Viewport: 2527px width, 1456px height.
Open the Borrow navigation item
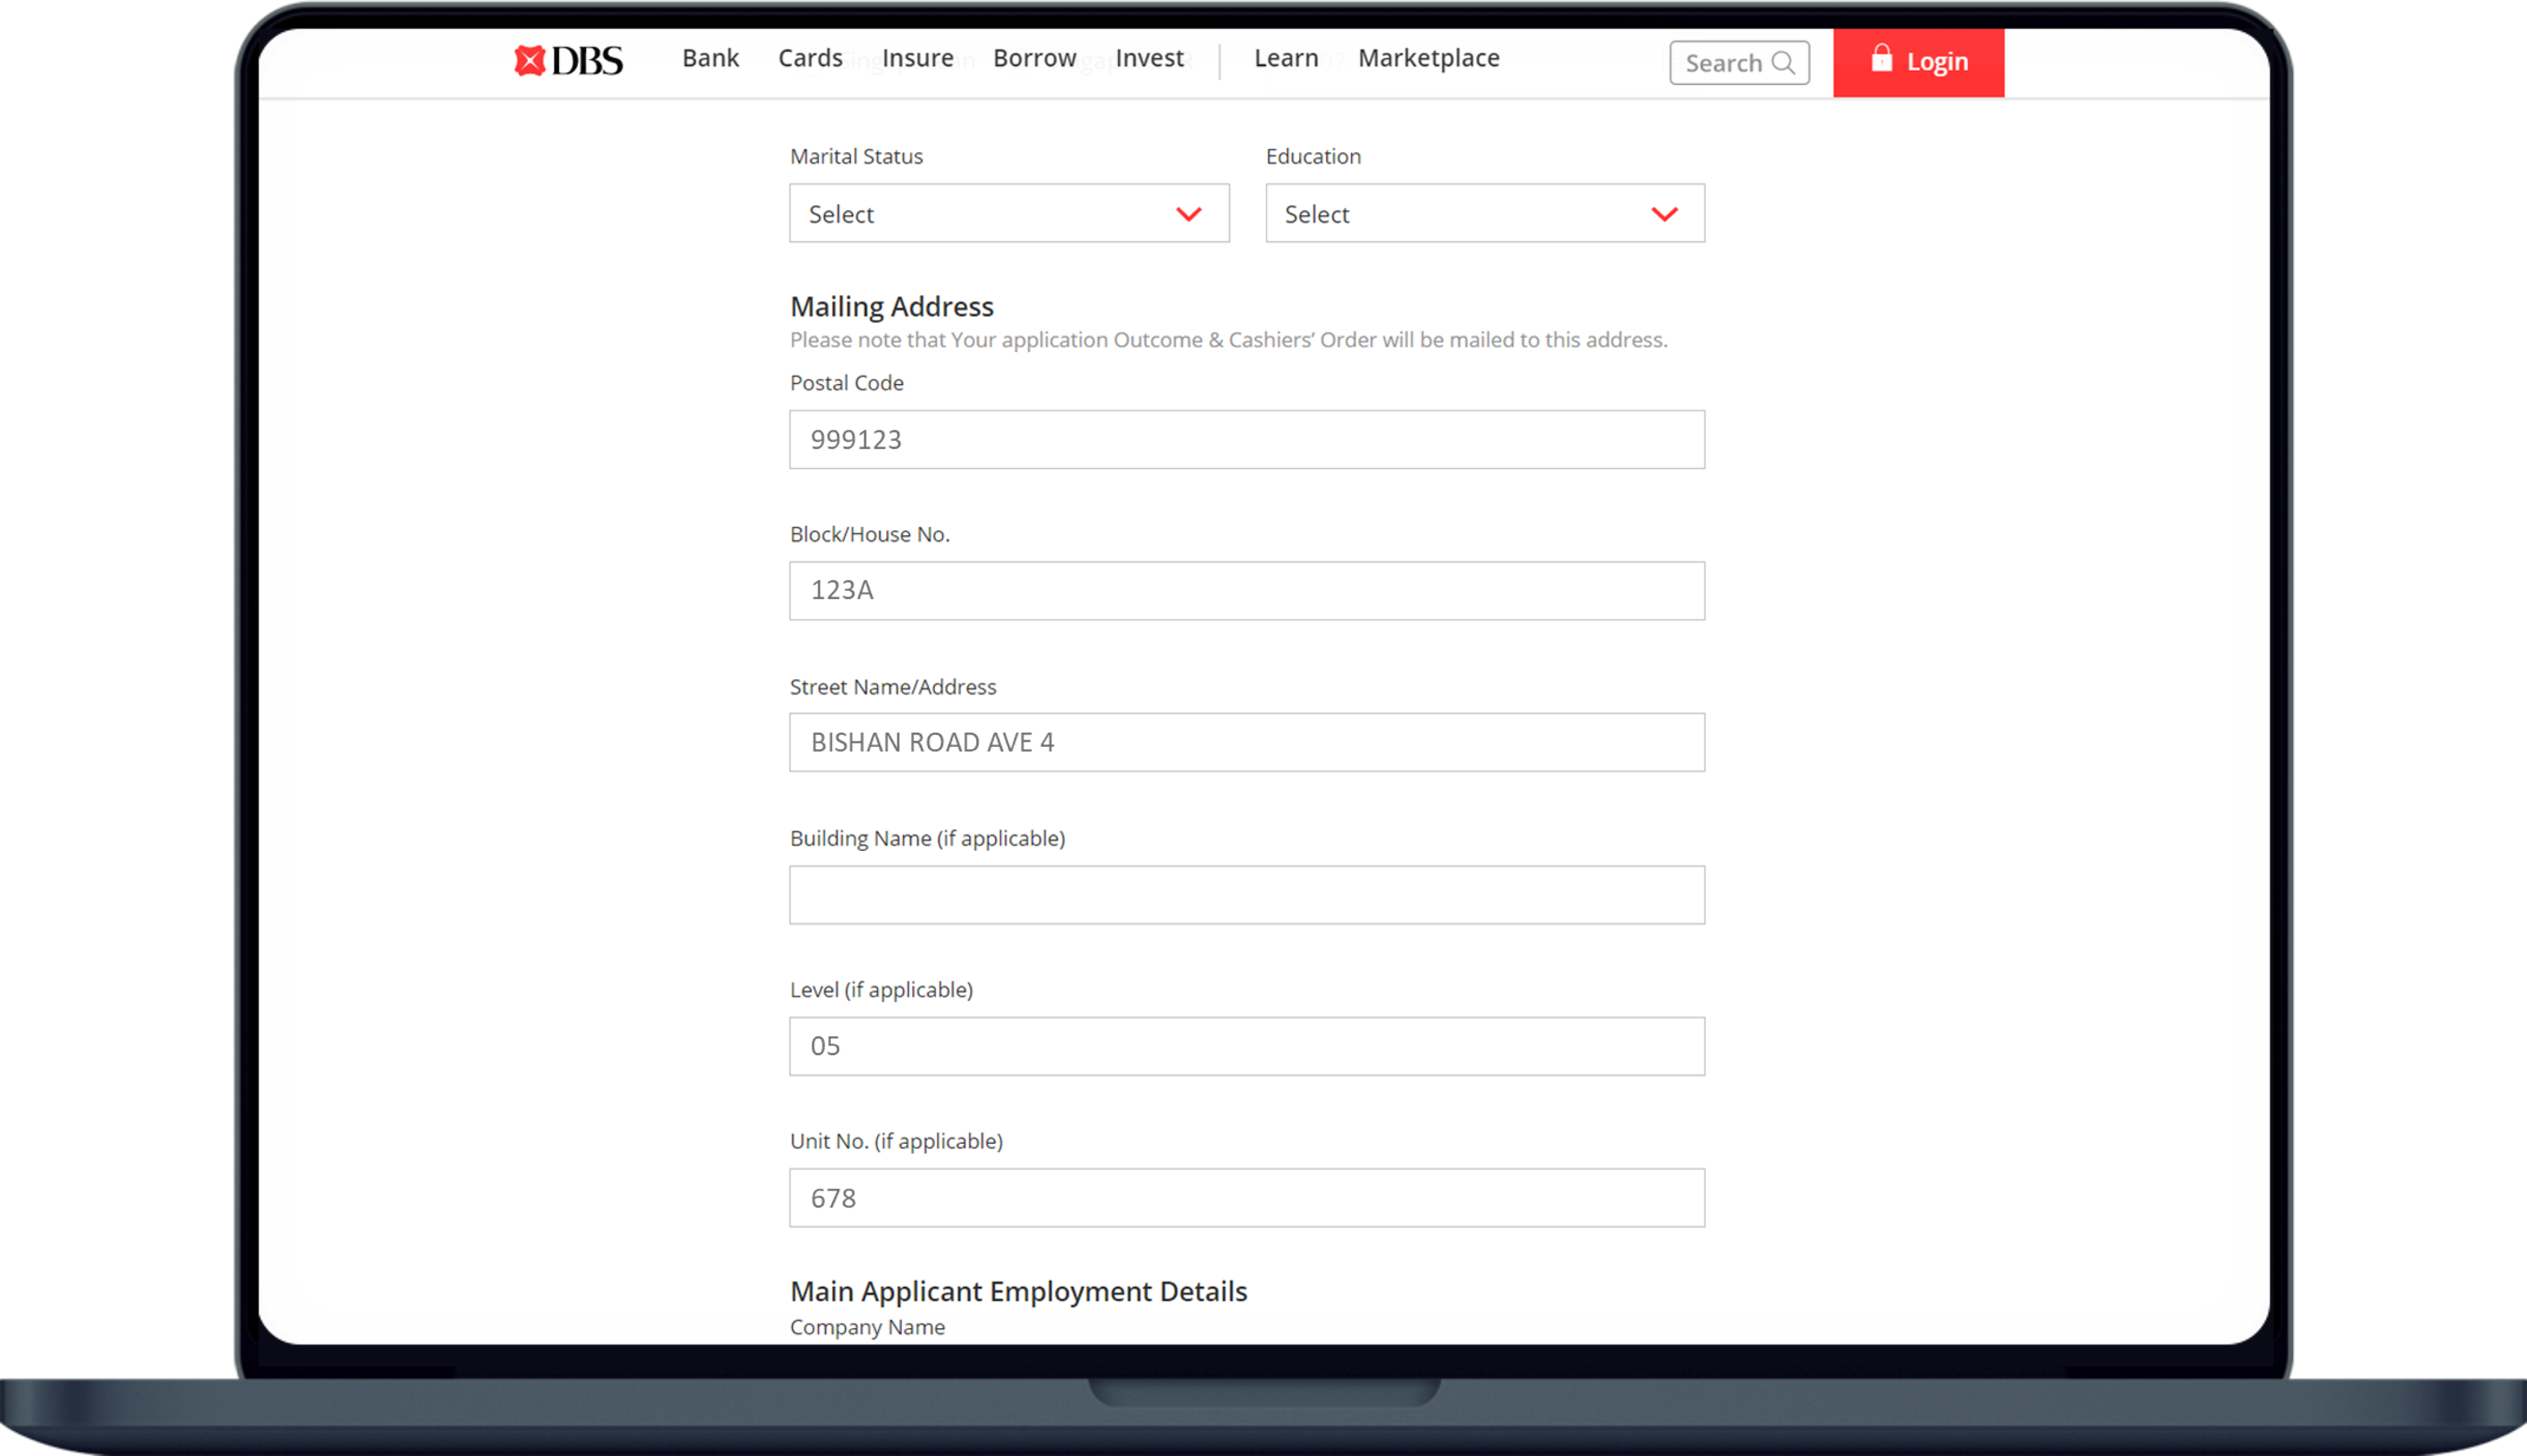coord(1034,59)
